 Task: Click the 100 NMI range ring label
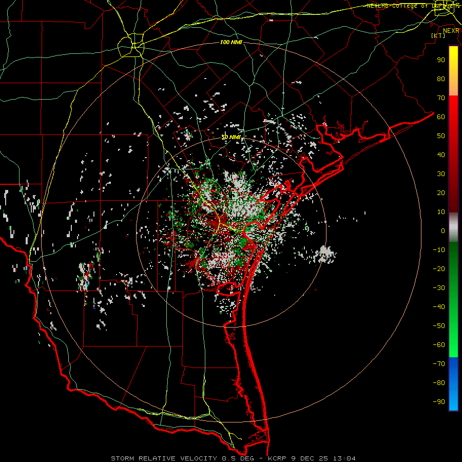[231, 42]
